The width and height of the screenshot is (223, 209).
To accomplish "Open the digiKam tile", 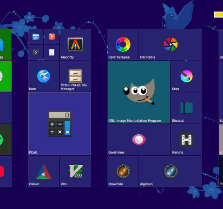I will point(171,171).
